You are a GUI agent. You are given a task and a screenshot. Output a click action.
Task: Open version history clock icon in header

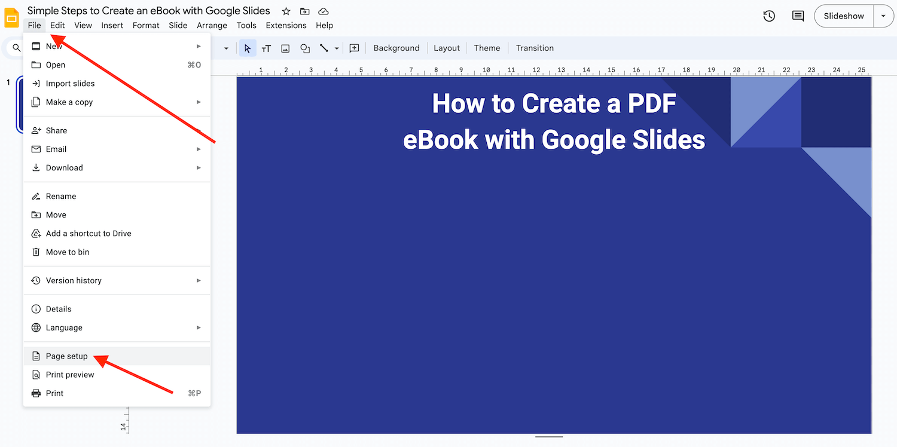tap(770, 16)
